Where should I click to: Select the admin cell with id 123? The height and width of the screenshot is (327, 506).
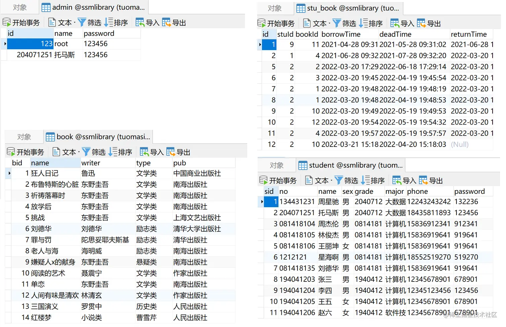pyautogui.click(x=30, y=44)
